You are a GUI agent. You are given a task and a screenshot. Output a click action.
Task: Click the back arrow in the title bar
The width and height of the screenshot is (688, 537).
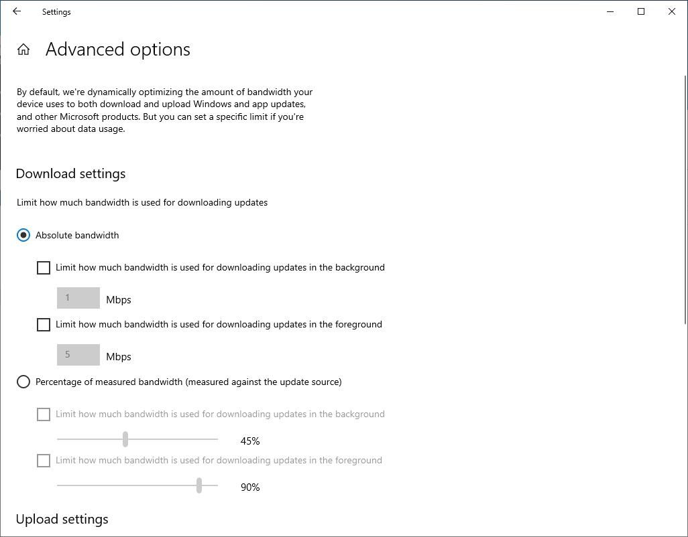(17, 11)
